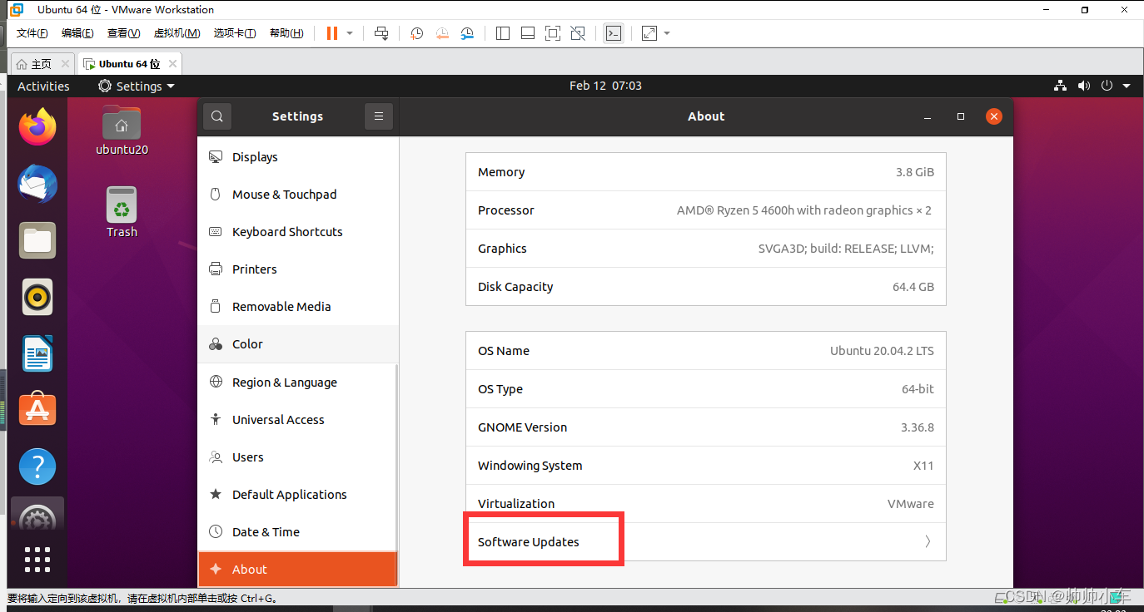Click the stretch guest display icon
Screen dimensions: 1144x612
[x=649, y=33]
